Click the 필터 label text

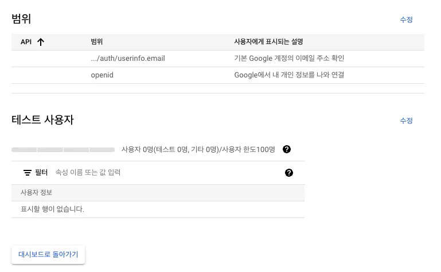pyautogui.click(x=41, y=172)
